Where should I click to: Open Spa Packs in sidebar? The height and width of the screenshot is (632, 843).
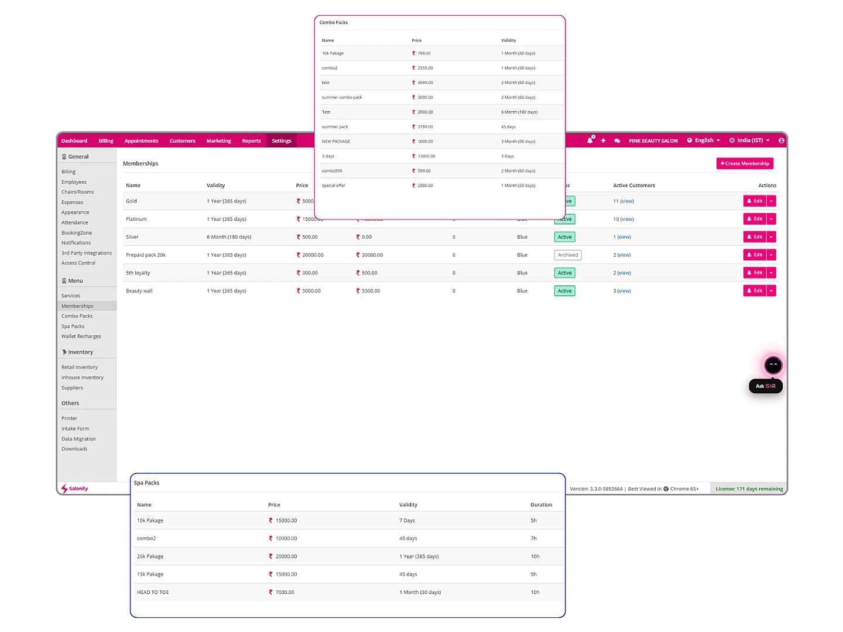(x=73, y=327)
